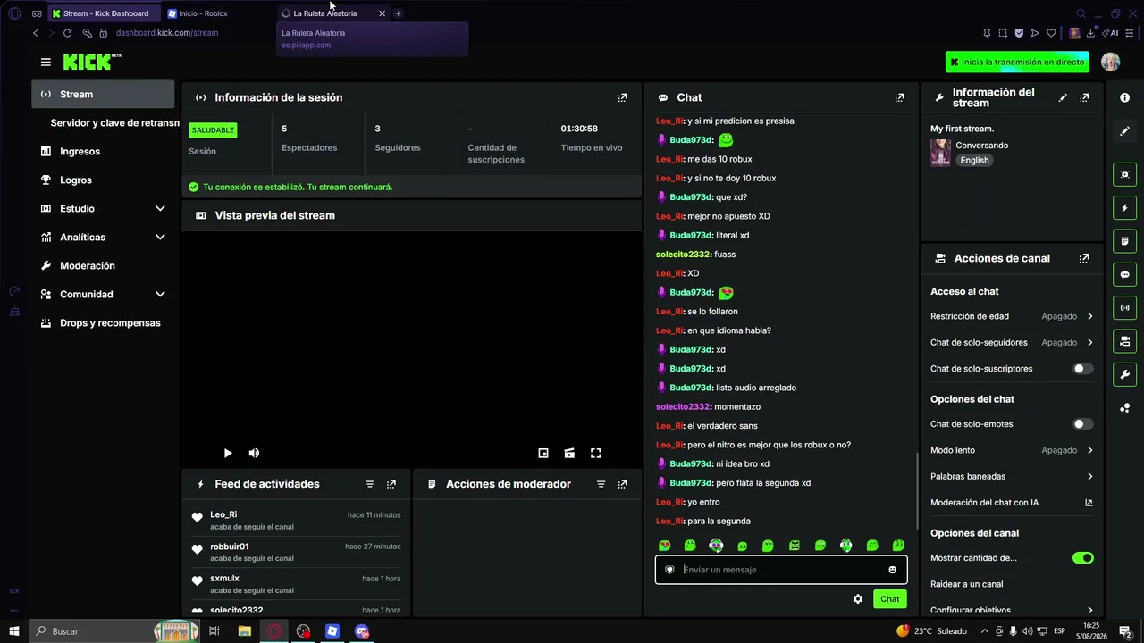Image resolution: width=1144 pixels, height=643 pixels.
Task: Toggle stream preview panel in right rail
Action: coord(1124,174)
